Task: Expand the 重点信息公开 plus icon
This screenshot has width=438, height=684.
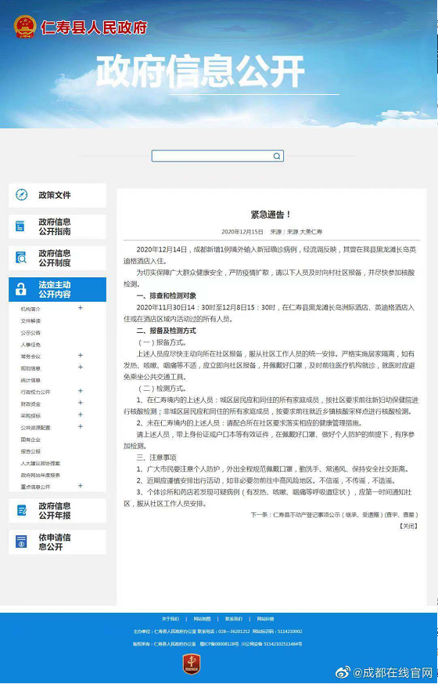Action: 80,486
